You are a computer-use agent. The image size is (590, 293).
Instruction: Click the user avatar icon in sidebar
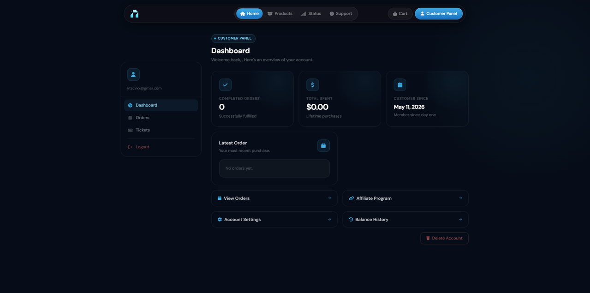pyautogui.click(x=133, y=74)
